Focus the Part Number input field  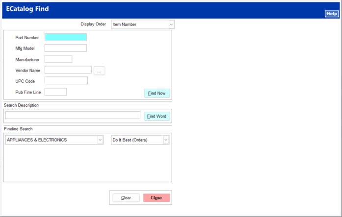tap(65, 37)
